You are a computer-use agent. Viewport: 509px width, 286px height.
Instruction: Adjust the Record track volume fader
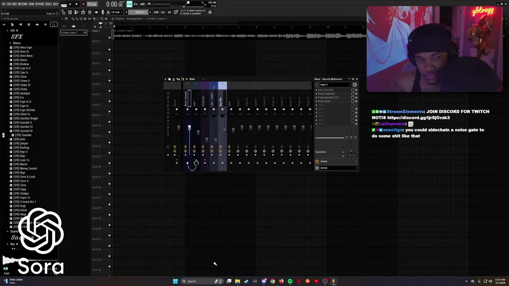(x=189, y=127)
